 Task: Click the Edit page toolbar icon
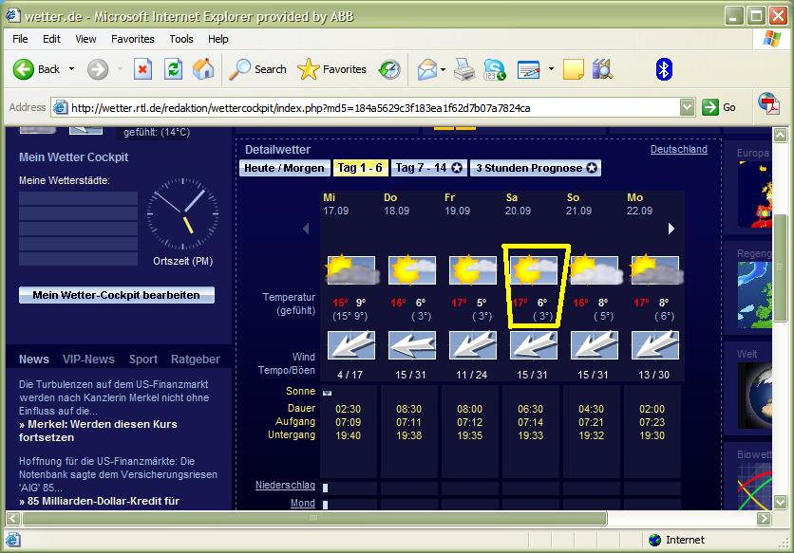point(529,69)
